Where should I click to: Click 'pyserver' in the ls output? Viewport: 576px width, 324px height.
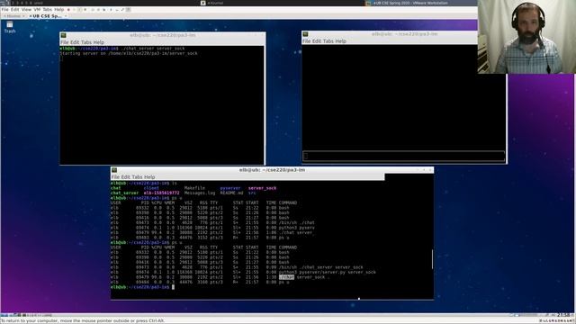coord(230,188)
